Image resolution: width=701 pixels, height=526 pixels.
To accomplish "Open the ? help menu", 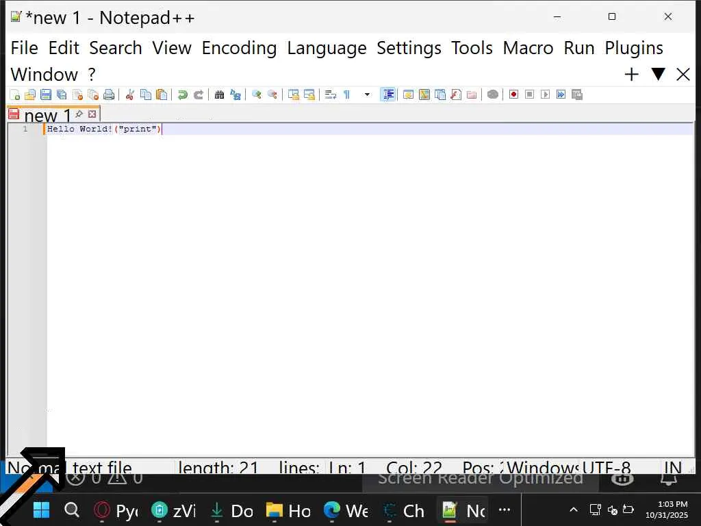I will pyautogui.click(x=92, y=74).
